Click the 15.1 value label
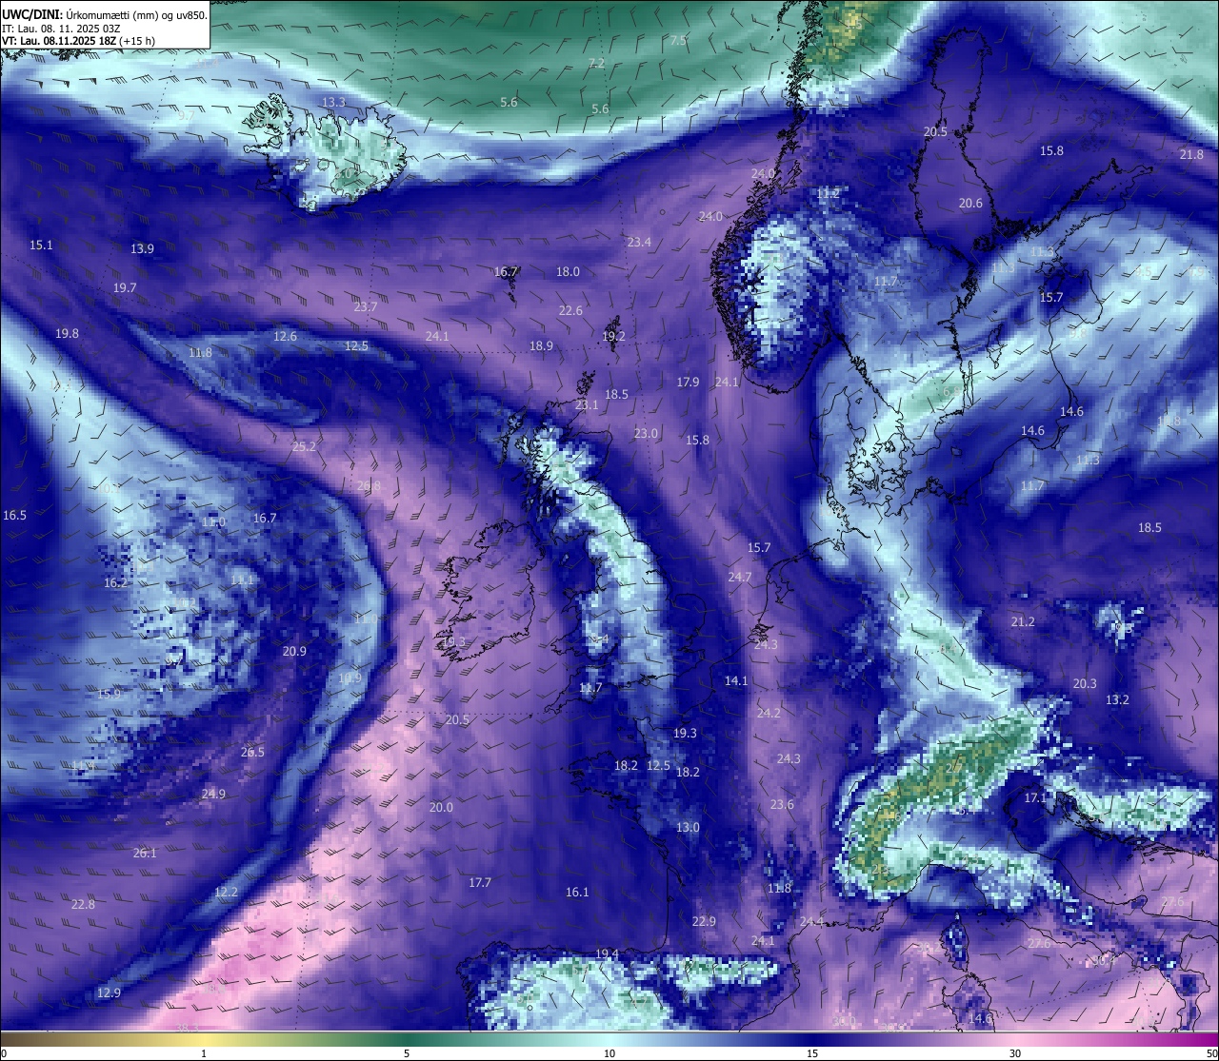Image resolution: width=1219 pixels, height=1061 pixels. click(x=41, y=245)
